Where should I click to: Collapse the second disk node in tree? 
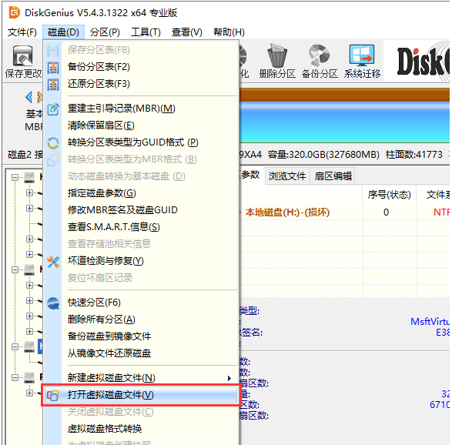15,269
